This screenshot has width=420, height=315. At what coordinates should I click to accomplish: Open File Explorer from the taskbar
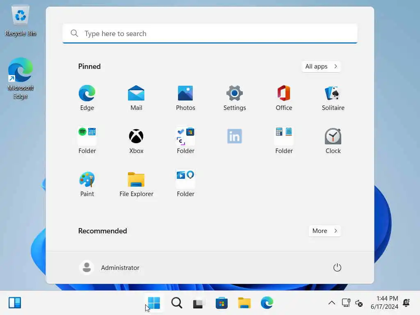244,303
